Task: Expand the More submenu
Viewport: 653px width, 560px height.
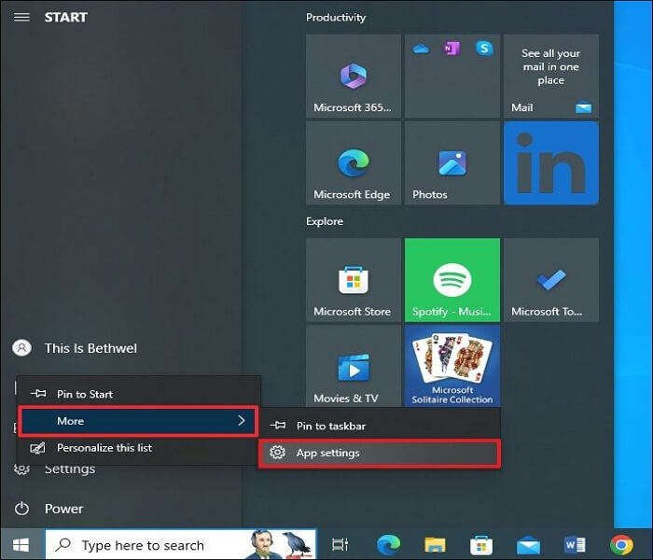Action: 138,421
